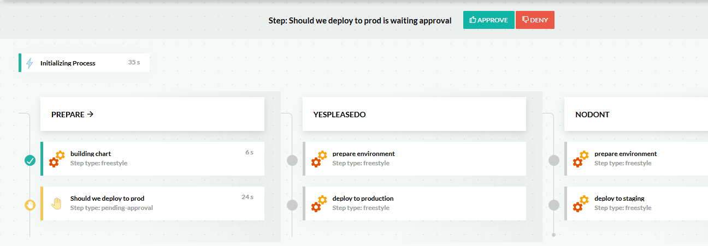
Task: Open the NODONT stage header
Action: [636, 114]
